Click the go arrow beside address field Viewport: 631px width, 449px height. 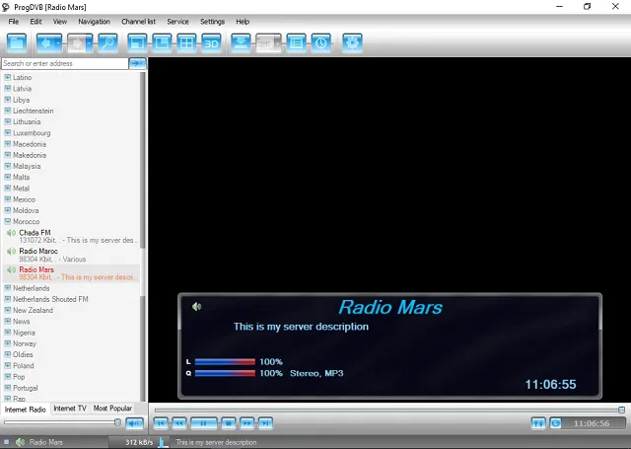click(138, 63)
